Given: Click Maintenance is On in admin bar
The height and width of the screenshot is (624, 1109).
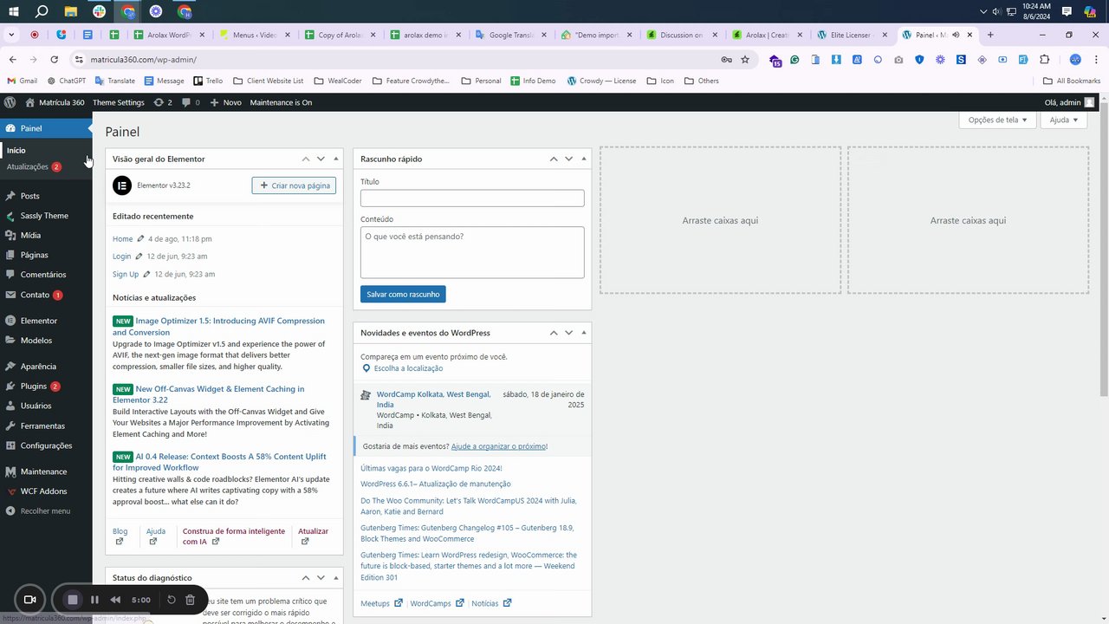Looking at the screenshot, I should tap(281, 102).
